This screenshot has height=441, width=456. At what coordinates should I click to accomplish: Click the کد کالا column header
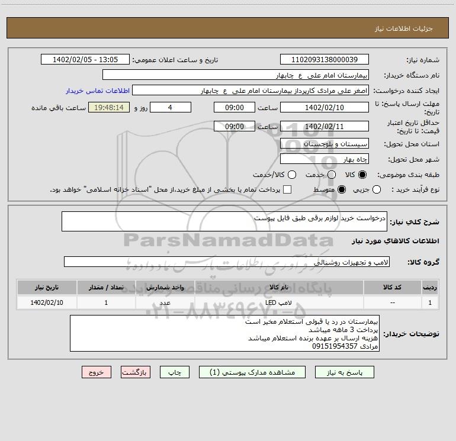[x=392, y=287]
